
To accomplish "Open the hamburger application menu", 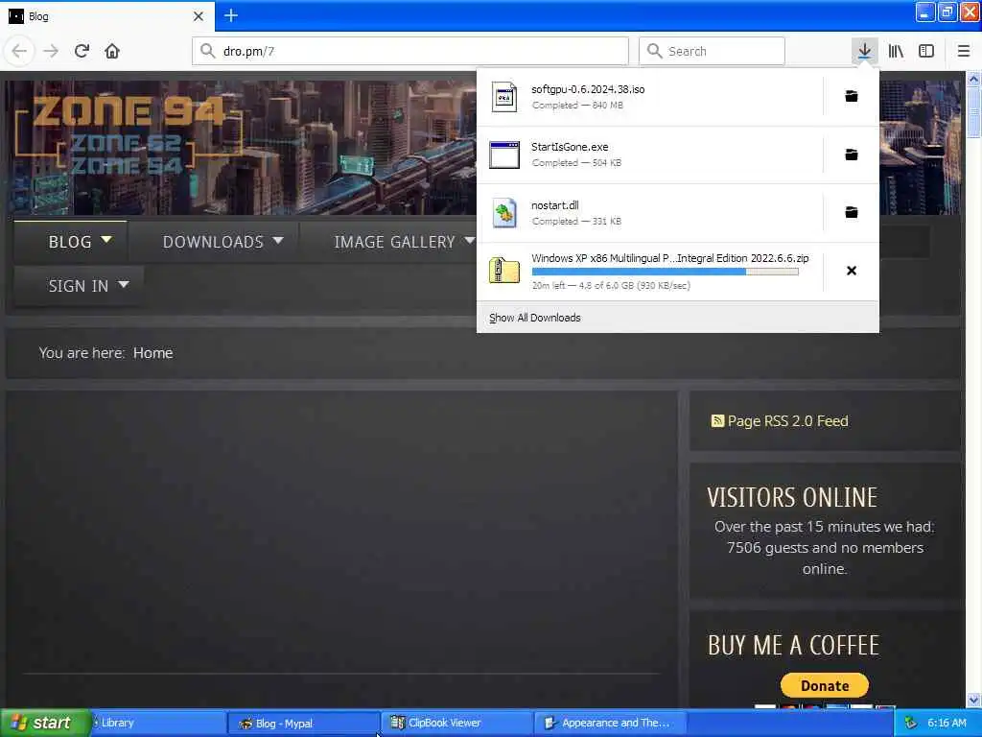I will click(x=964, y=51).
